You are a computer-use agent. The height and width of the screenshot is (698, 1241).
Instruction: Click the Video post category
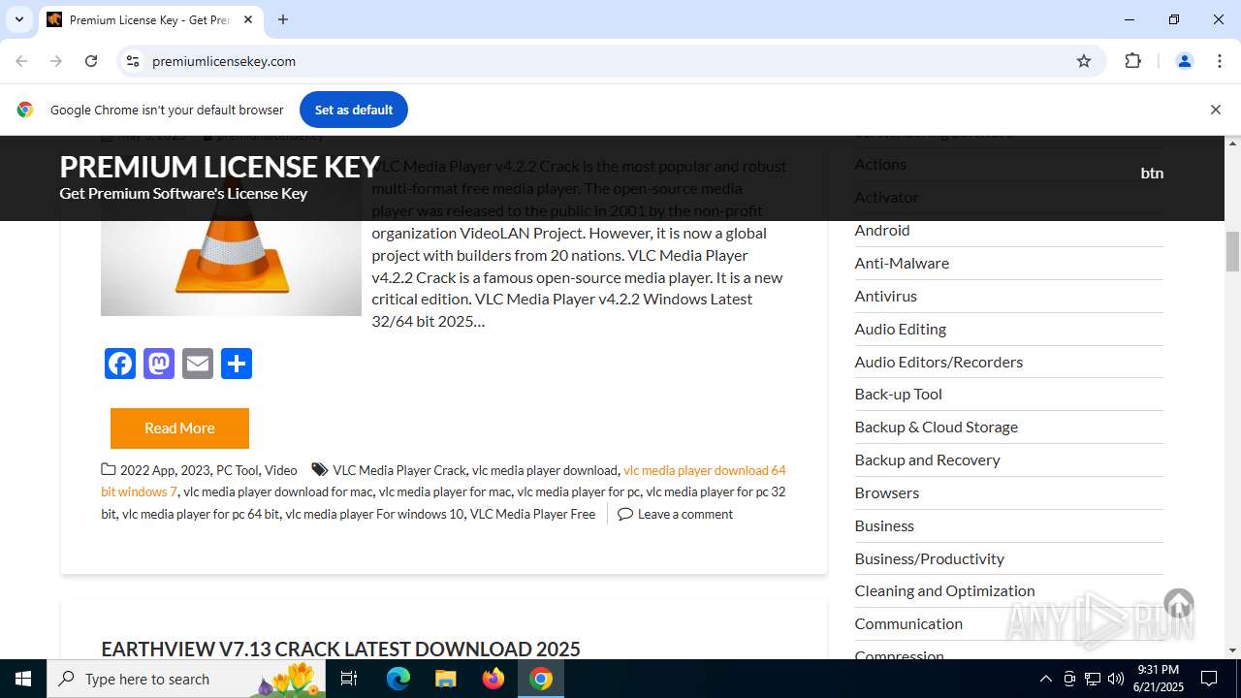tap(281, 470)
